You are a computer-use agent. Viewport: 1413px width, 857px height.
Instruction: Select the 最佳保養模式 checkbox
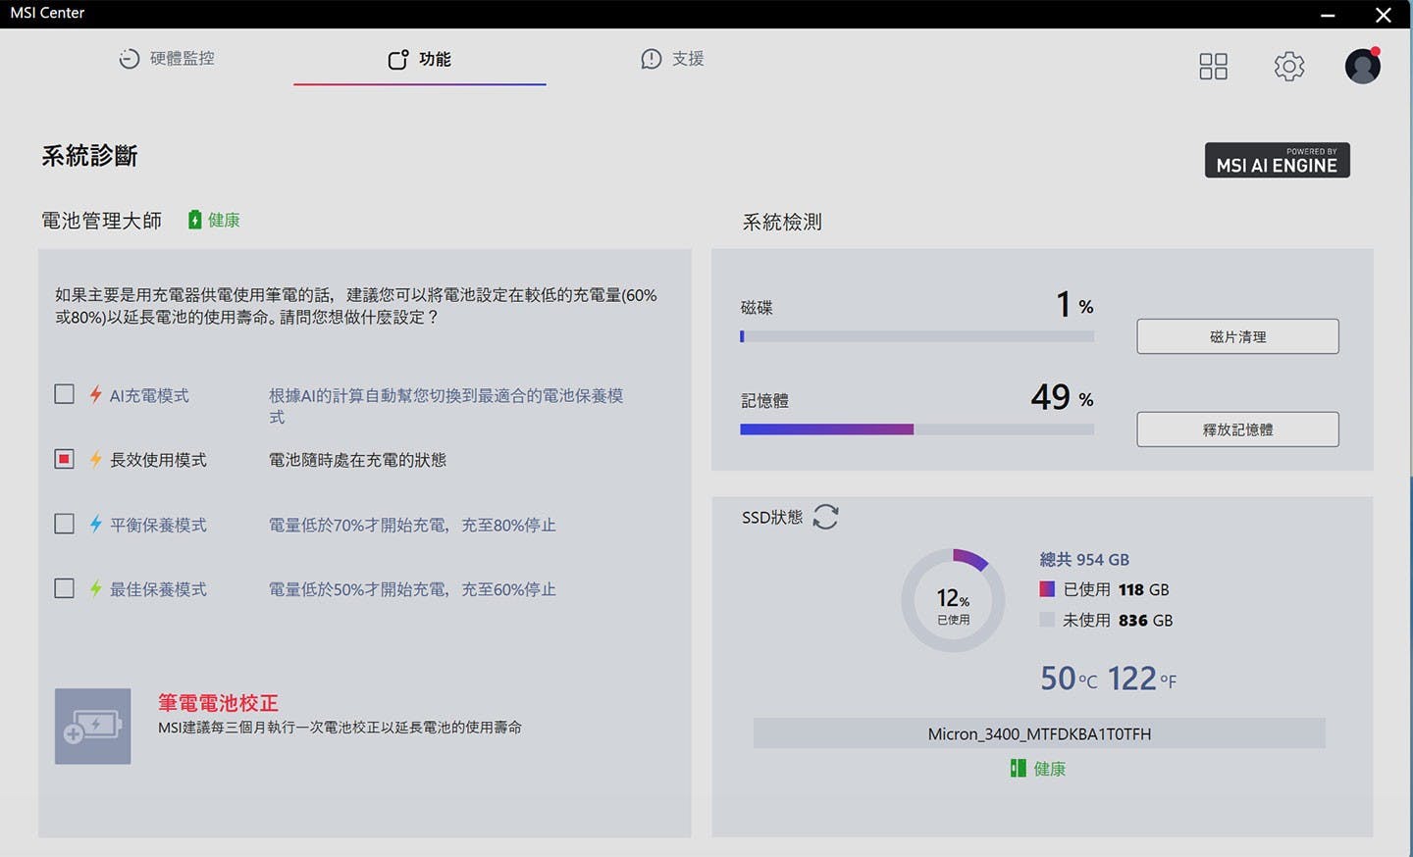[x=65, y=588]
